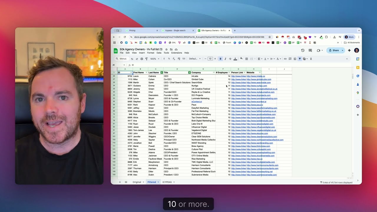Open the fill color bucket
Screen dimensions: 377x212
pos(242,59)
